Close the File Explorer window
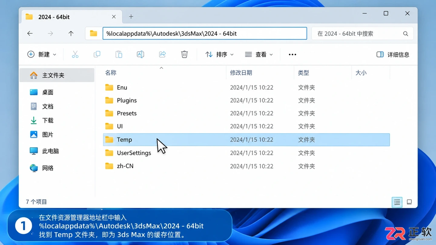The width and height of the screenshot is (436, 245). click(x=408, y=13)
